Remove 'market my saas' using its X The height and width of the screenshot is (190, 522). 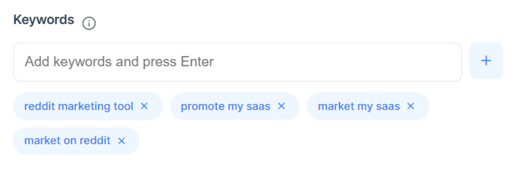pos(411,106)
